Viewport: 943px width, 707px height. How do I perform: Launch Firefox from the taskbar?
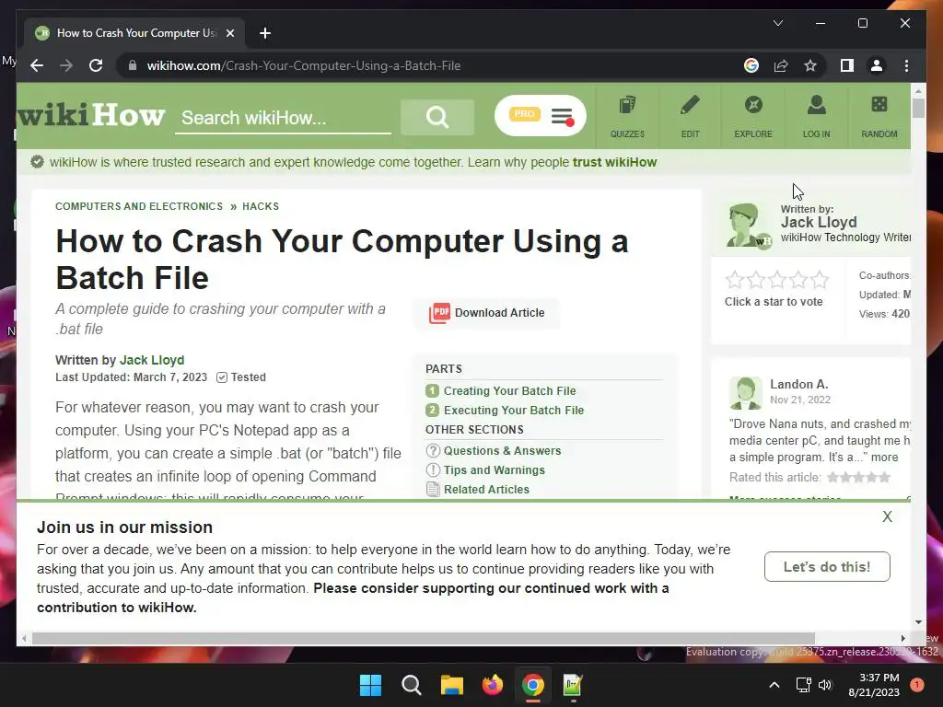tap(493, 685)
